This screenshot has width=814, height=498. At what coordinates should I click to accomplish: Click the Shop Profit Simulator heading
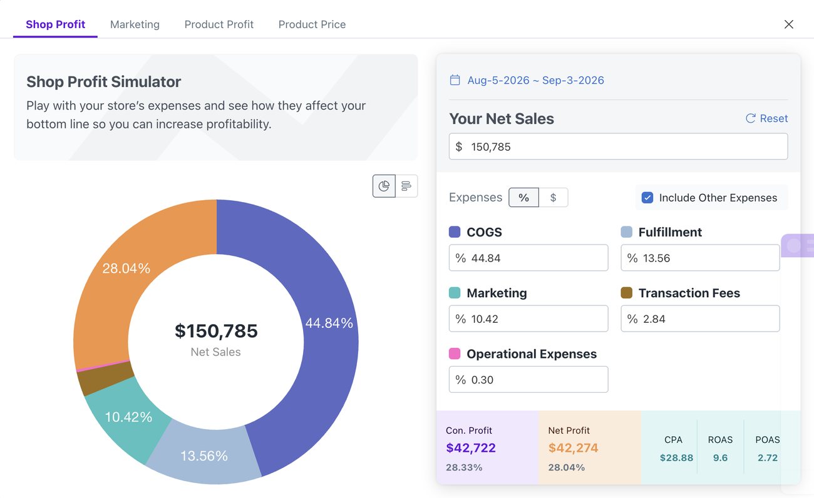103,81
